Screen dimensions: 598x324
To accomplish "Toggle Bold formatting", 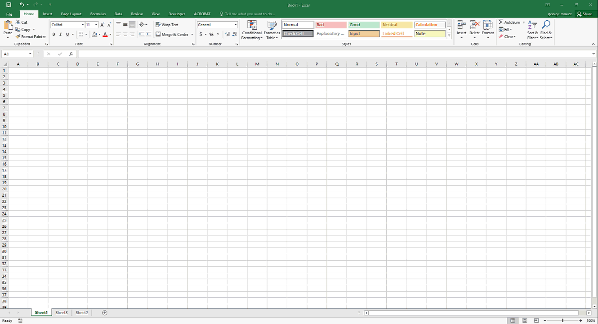I will pyautogui.click(x=54, y=34).
